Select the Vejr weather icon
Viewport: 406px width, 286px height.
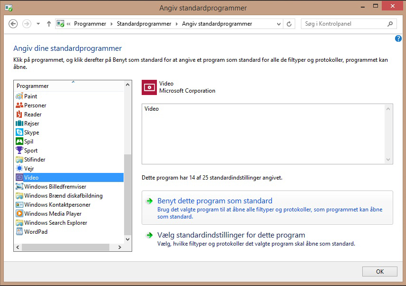tap(19, 169)
